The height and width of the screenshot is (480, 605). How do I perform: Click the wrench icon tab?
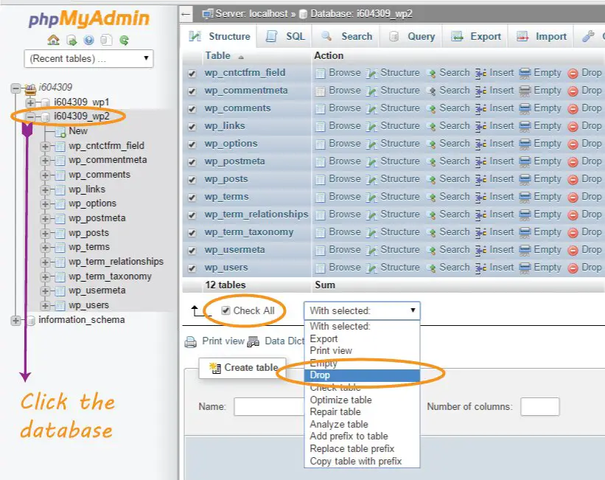(588, 37)
